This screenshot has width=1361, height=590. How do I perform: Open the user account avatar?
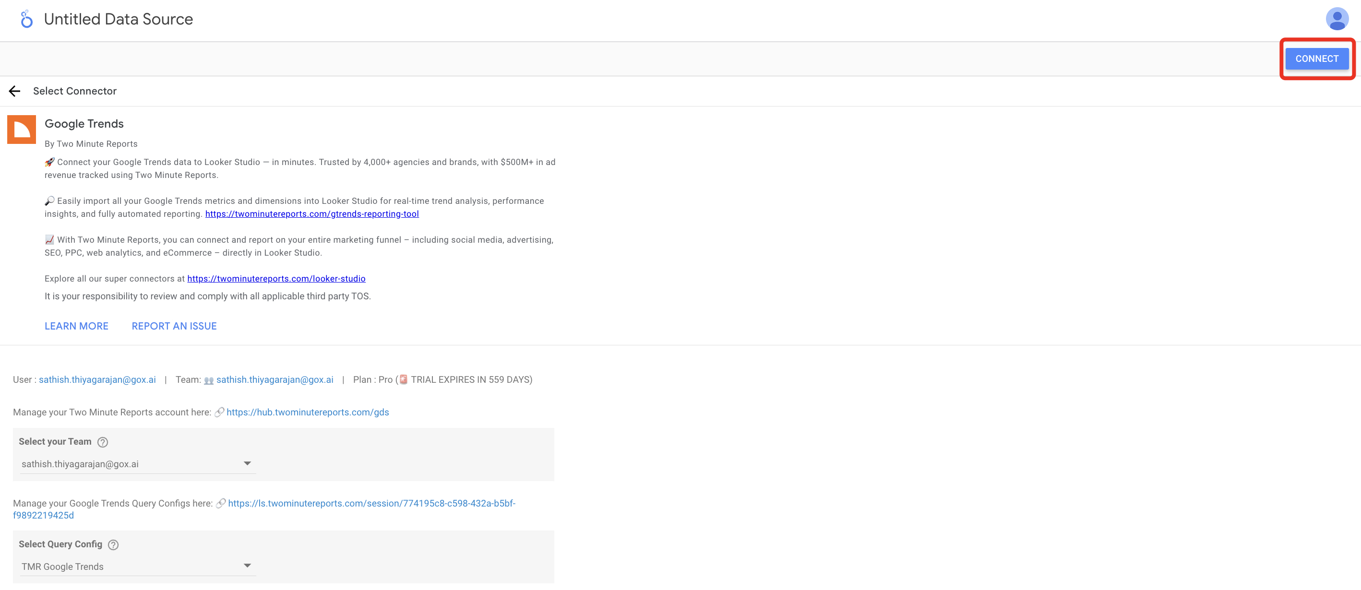(1336, 20)
